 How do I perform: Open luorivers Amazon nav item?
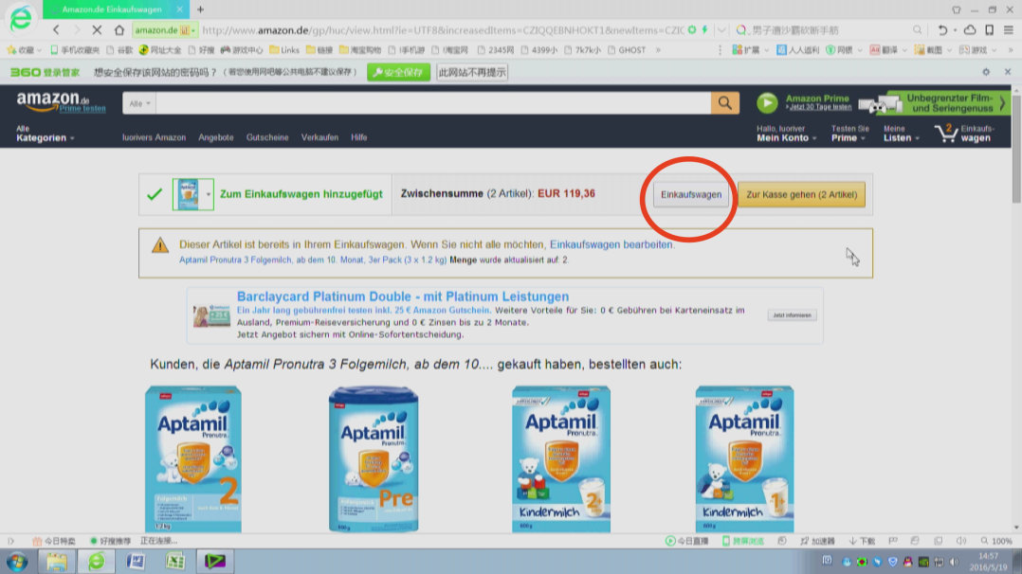tap(154, 137)
